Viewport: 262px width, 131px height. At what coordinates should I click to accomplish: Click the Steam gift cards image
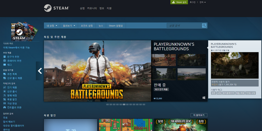[24, 31]
